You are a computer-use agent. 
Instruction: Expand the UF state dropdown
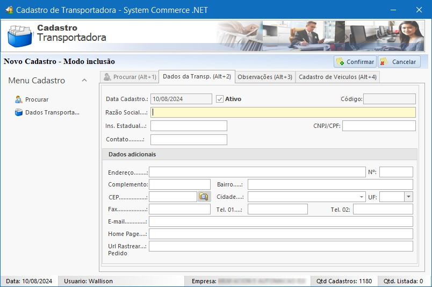[x=408, y=197]
